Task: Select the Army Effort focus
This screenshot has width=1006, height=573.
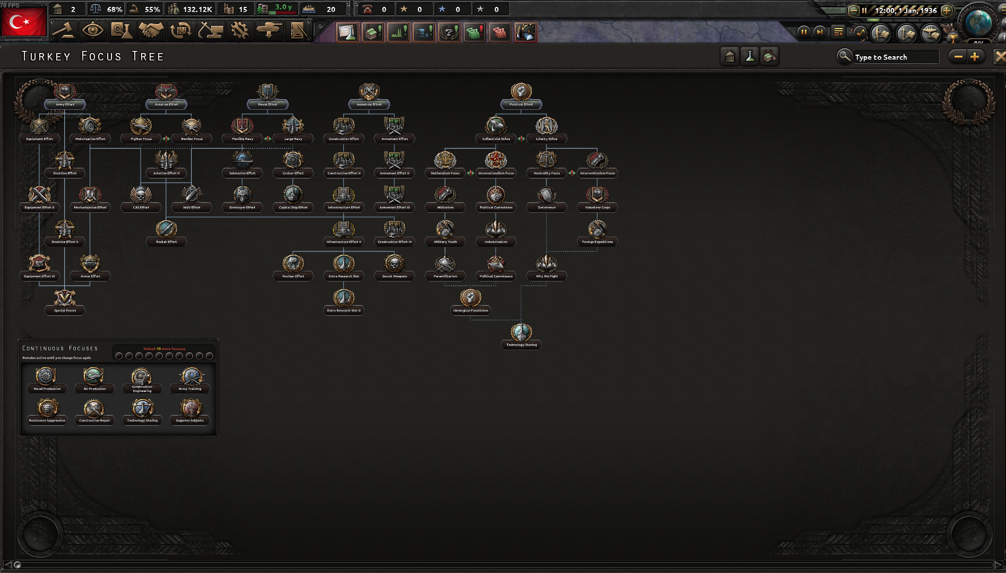Action: 65,96
